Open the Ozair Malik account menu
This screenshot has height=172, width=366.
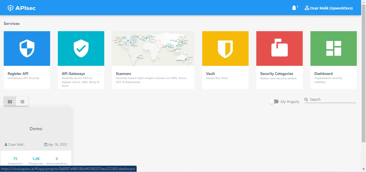click(328, 8)
